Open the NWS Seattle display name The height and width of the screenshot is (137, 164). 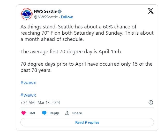[45, 11]
